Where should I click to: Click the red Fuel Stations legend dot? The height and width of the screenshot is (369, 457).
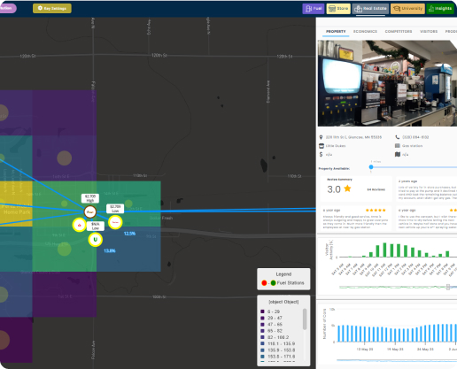(264, 283)
